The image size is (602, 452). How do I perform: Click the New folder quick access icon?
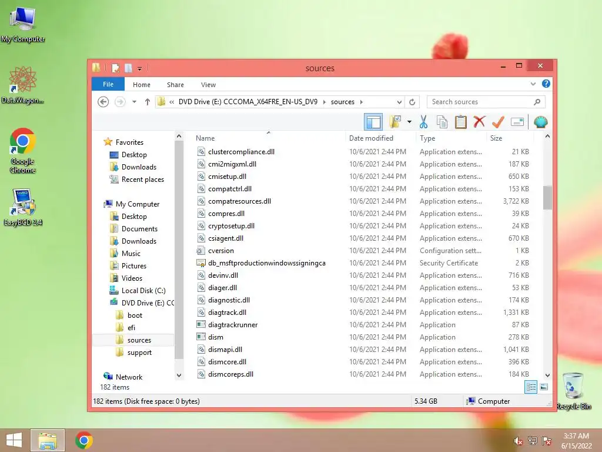[x=128, y=68]
